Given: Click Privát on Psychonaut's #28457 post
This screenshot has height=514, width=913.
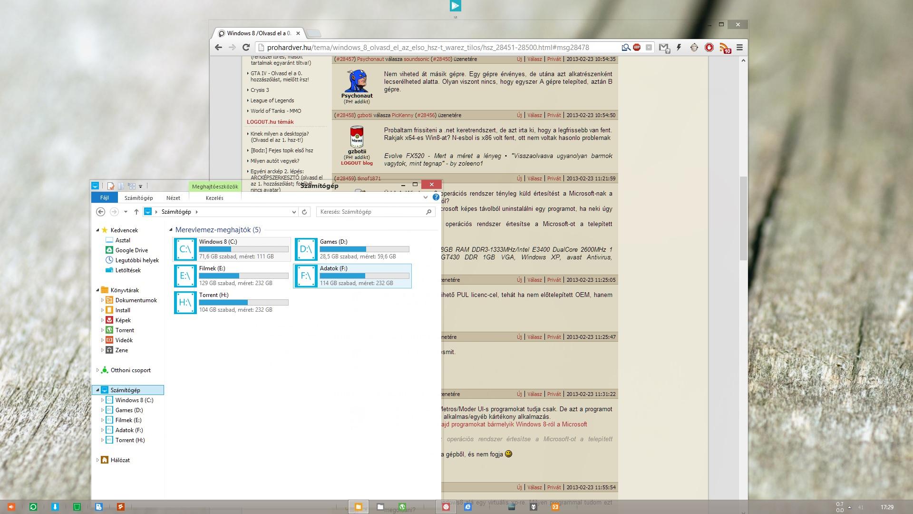Looking at the screenshot, I should click(554, 59).
